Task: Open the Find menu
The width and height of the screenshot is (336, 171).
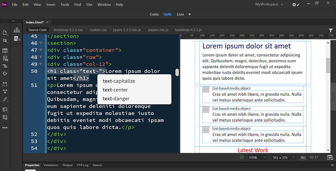Action: 78,4
